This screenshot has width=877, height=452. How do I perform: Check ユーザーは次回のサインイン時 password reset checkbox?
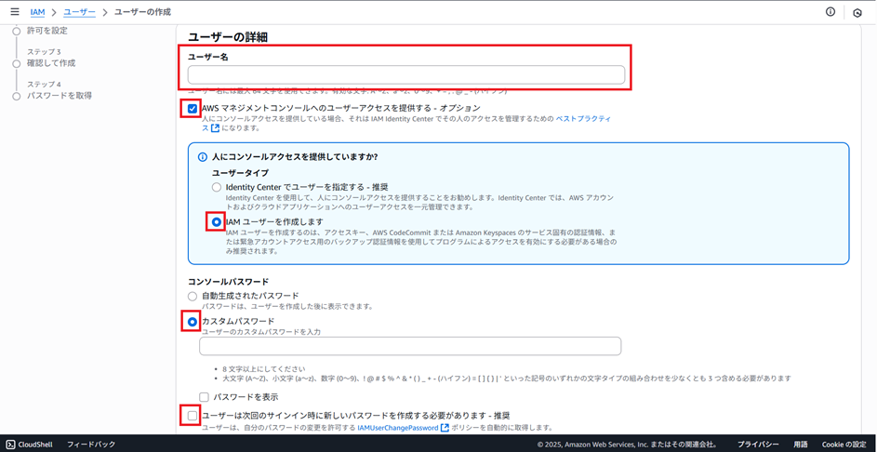[x=193, y=416]
